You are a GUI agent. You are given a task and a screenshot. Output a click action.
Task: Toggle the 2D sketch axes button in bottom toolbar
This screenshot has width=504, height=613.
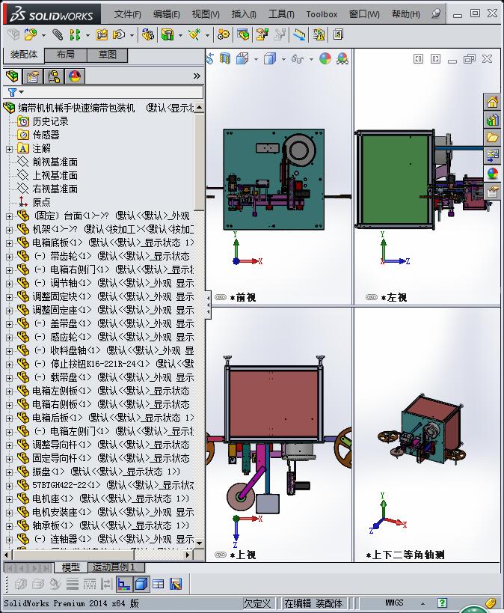[x=124, y=584]
